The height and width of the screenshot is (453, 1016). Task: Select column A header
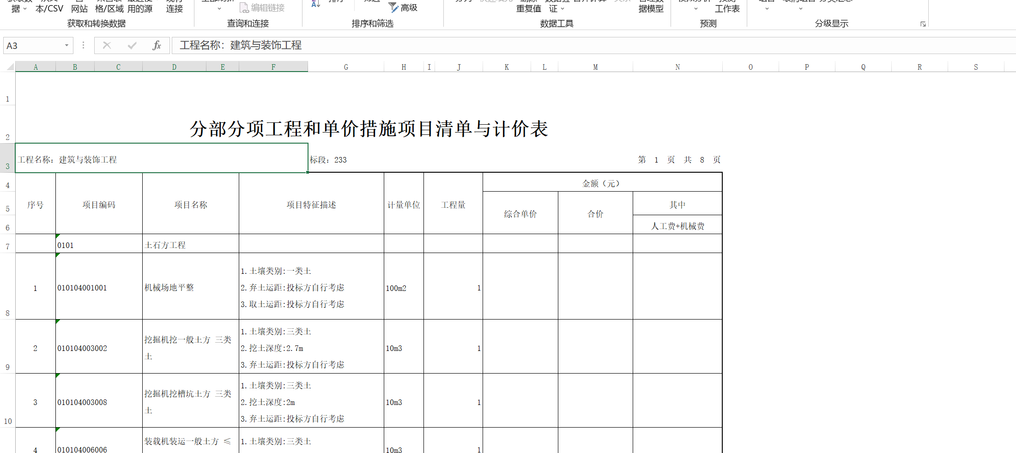pyautogui.click(x=36, y=67)
